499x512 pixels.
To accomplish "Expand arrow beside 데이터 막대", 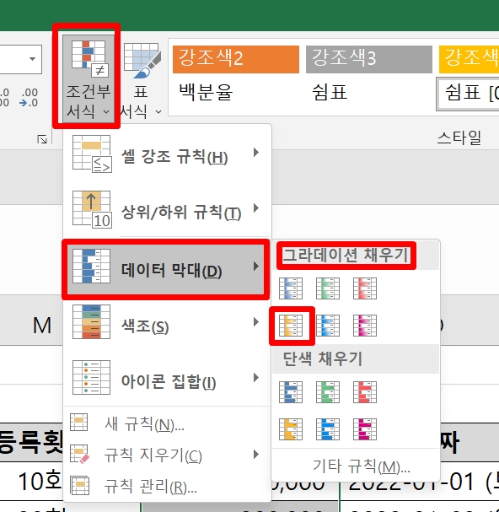I will click(x=256, y=267).
